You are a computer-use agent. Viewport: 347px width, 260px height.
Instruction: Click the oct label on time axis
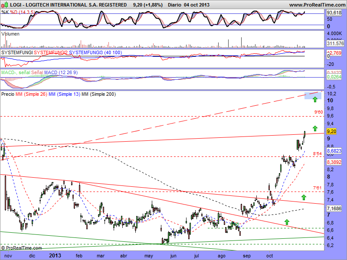[269, 256]
